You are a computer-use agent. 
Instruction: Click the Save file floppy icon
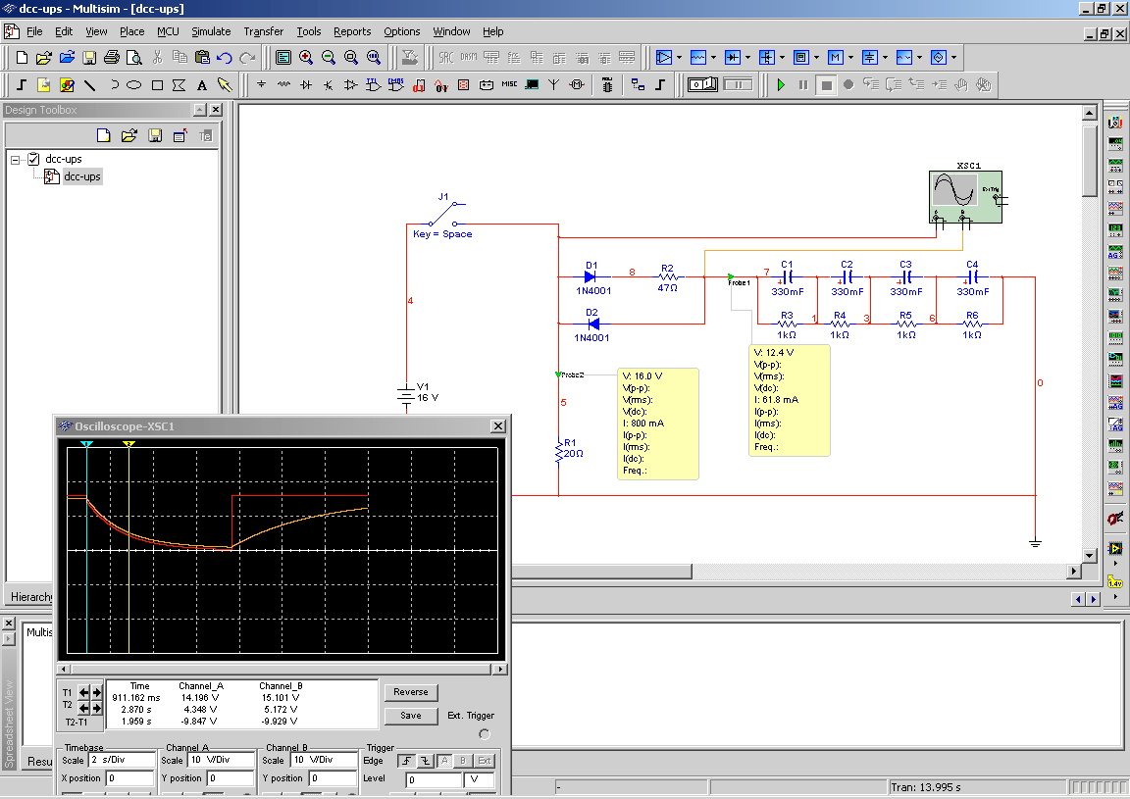tap(89, 57)
